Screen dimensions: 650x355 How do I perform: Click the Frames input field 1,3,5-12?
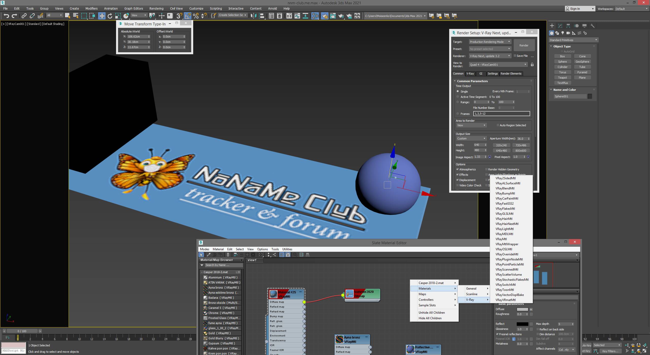coord(501,114)
